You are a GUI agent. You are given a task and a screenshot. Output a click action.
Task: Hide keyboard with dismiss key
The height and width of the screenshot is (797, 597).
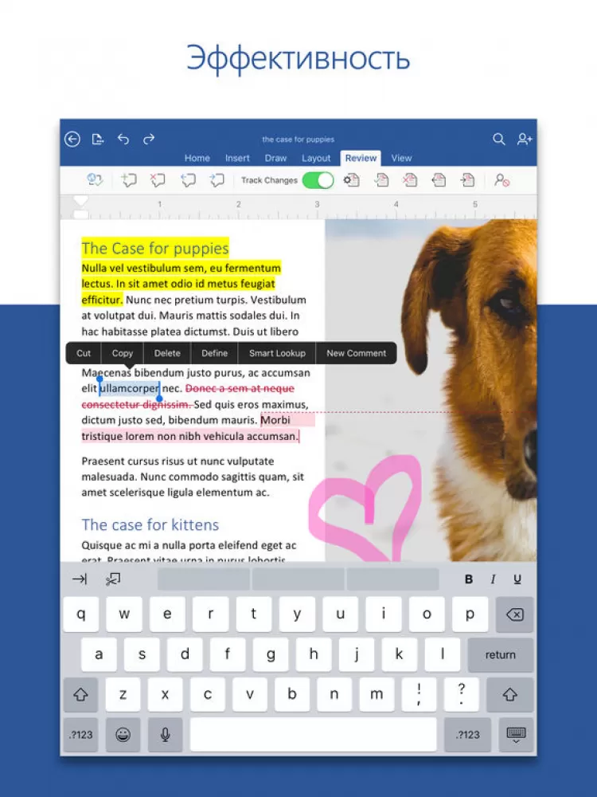point(517,735)
